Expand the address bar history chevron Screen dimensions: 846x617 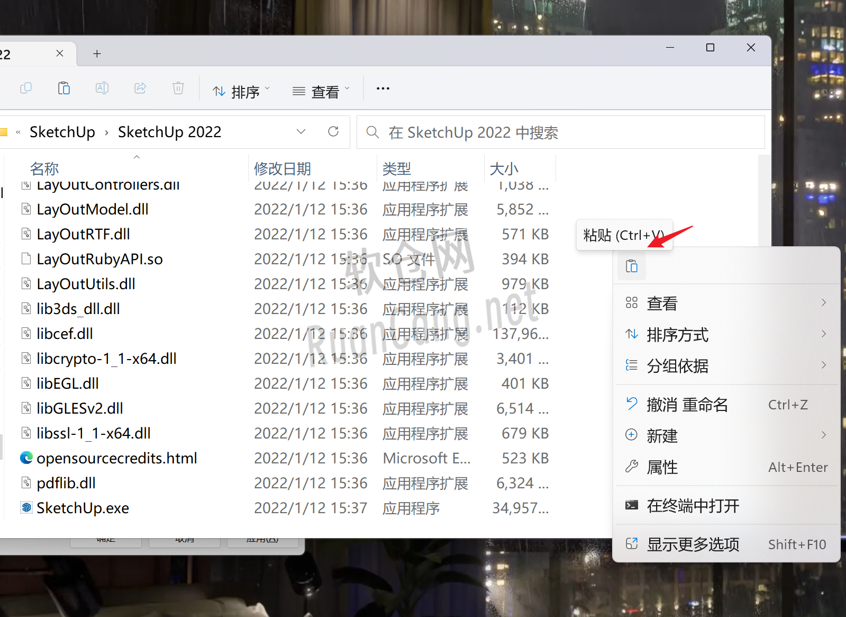coord(301,131)
